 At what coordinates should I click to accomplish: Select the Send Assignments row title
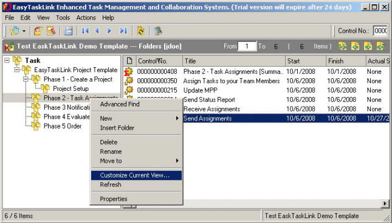[207, 118]
